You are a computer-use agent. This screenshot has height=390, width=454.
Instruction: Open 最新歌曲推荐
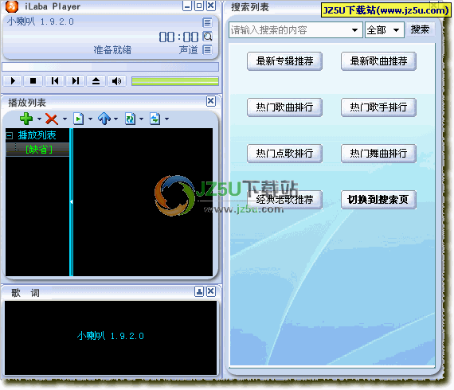[378, 61]
